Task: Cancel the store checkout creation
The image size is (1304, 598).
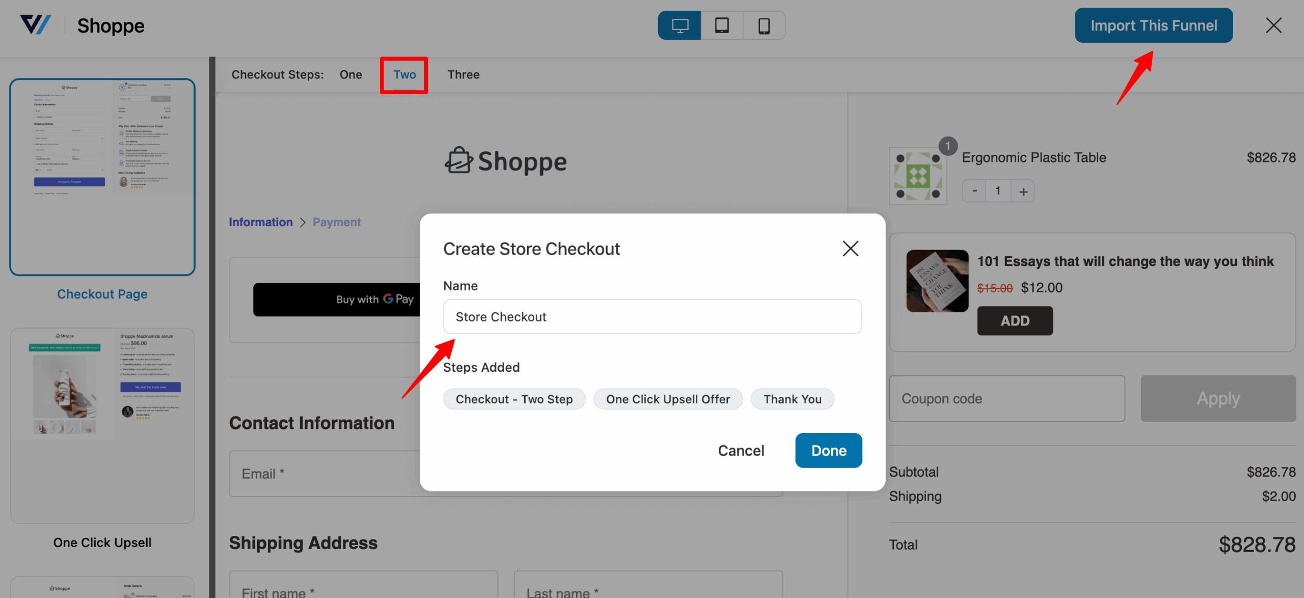Action: (x=741, y=450)
